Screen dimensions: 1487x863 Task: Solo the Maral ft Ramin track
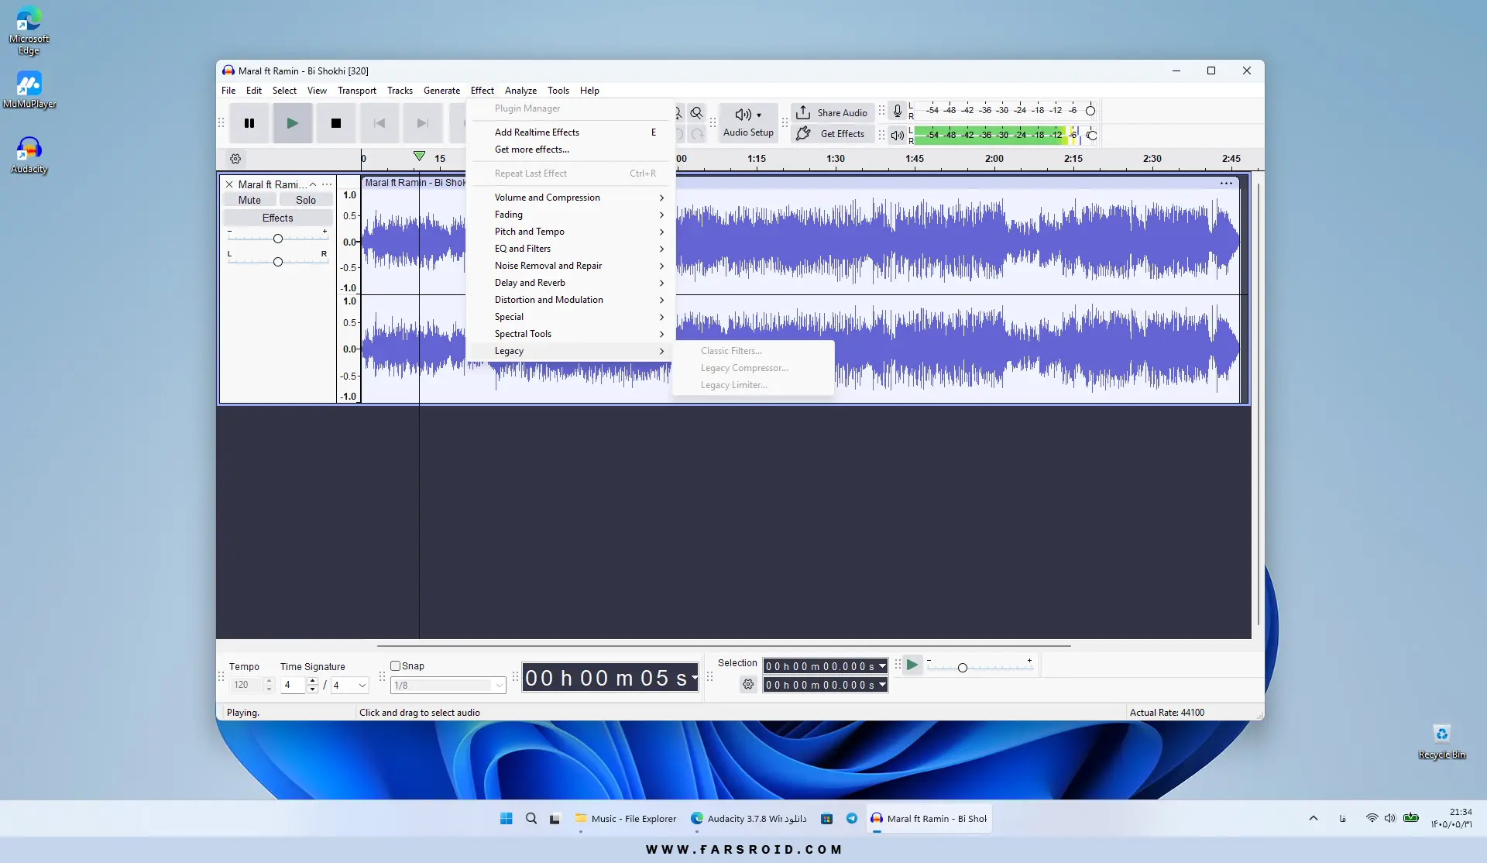click(x=305, y=200)
